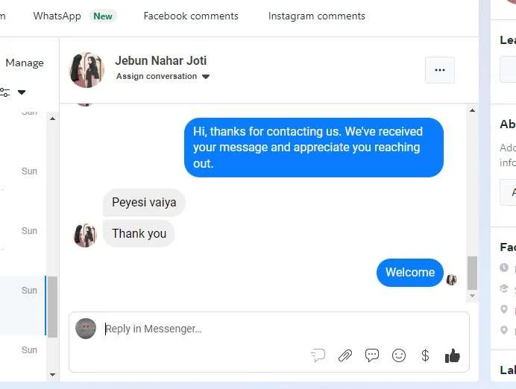Open the Facebook comments tab

coord(191,16)
